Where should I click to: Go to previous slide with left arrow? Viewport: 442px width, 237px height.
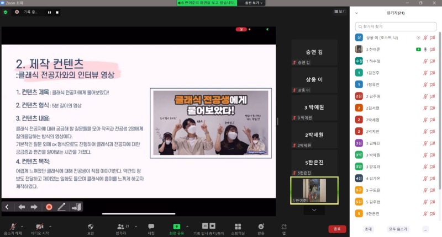(x=22, y=207)
